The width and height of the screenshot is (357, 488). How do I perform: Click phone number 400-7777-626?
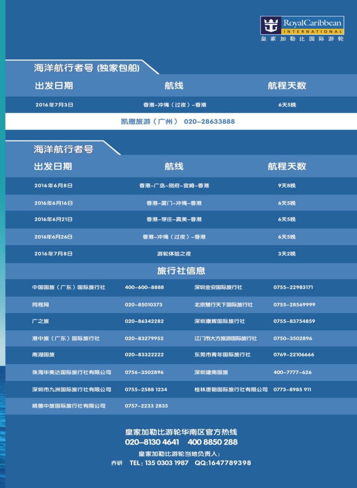pos(293,373)
